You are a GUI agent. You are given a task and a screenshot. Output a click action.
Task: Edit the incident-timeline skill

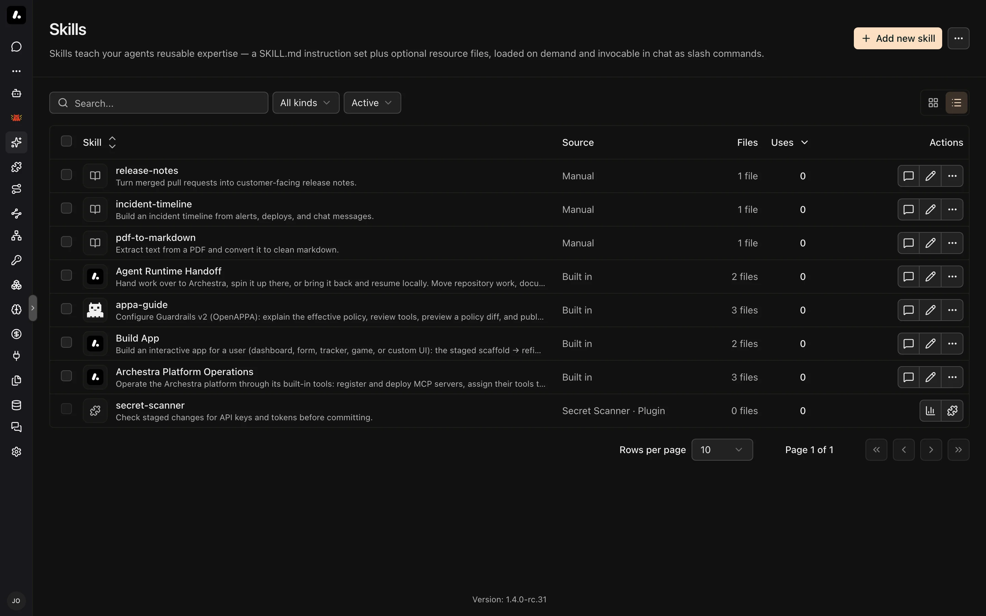pos(930,209)
